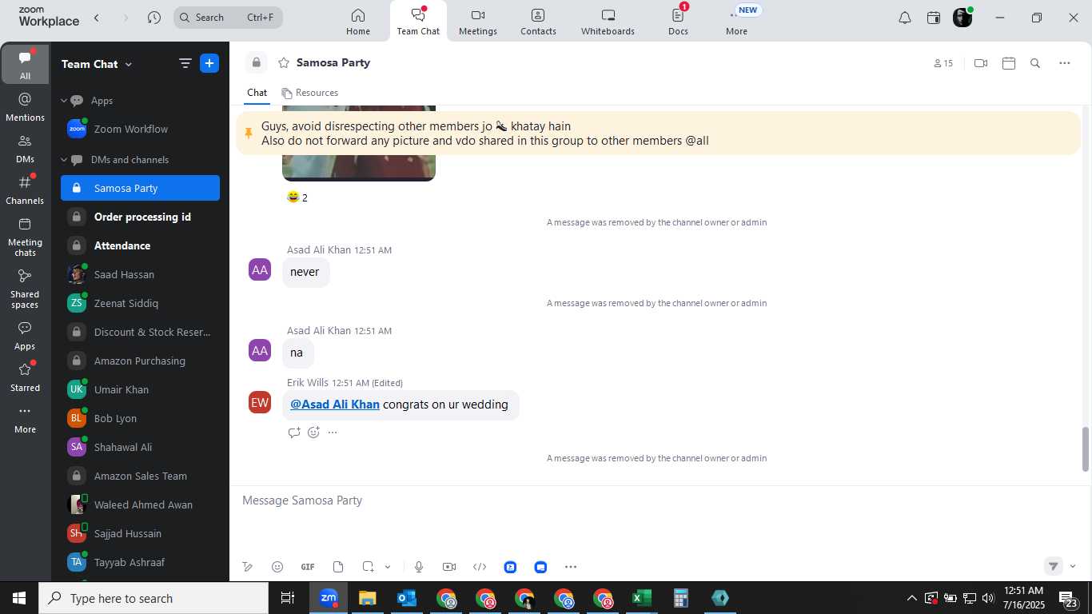Viewport: 1092px width, 614px height.
Task: Open emoji picker in composer
Action: coord(277,567)
